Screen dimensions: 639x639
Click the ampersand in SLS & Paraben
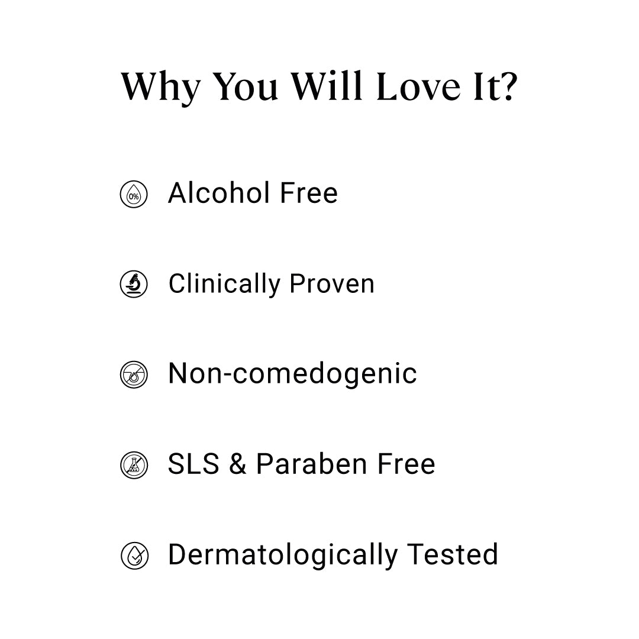238,464
